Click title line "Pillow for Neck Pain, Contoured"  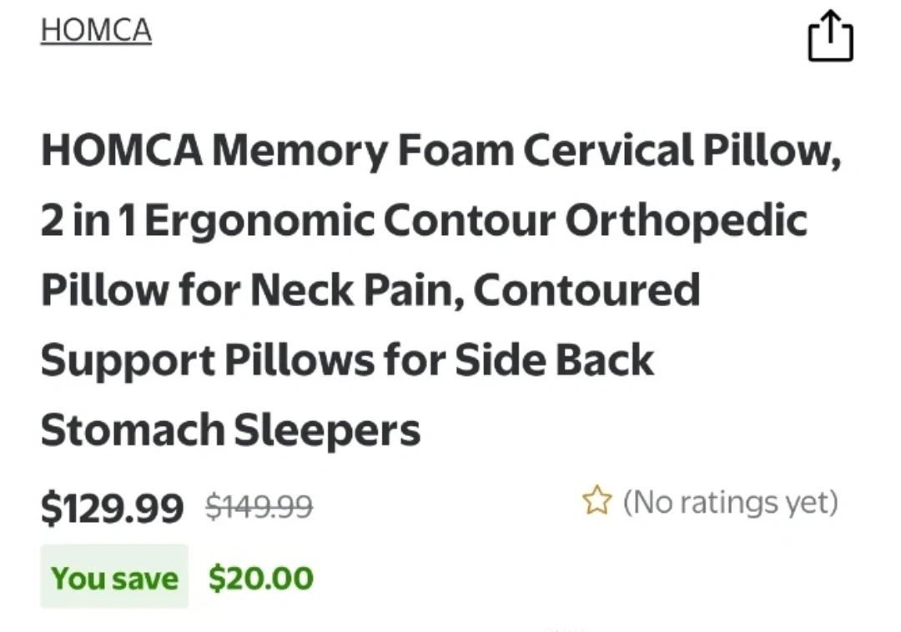pyautogui.click(x=370, y=290)
